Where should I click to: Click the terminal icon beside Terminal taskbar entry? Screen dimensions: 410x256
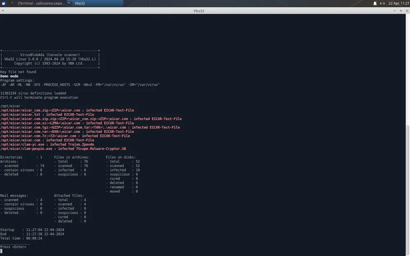[13, 3]
